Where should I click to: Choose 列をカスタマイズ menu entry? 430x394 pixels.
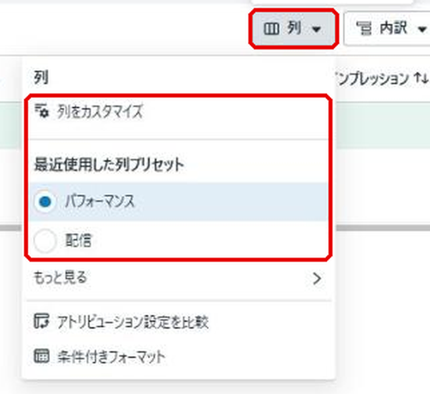coord(178,112)
